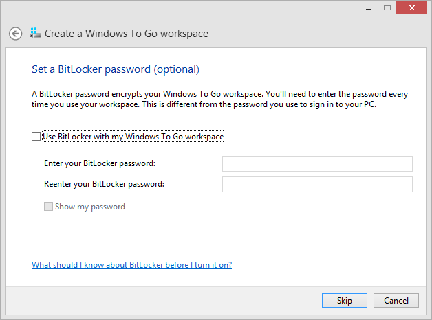Focus the Enter your BitLocker password field
The width and height of the screenshot is (432, 320).
point(317,163)
